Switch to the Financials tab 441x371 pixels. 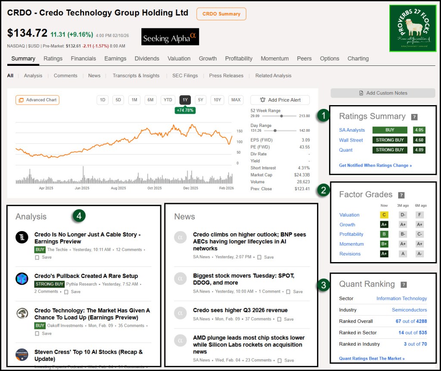pyautogui.click(x=84, y=59)
